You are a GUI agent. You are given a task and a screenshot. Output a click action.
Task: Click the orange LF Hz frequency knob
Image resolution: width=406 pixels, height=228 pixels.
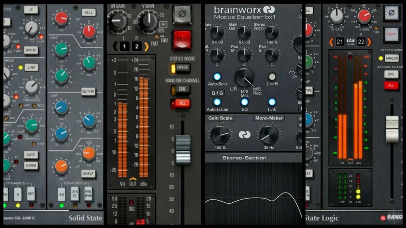coord(89,153)
